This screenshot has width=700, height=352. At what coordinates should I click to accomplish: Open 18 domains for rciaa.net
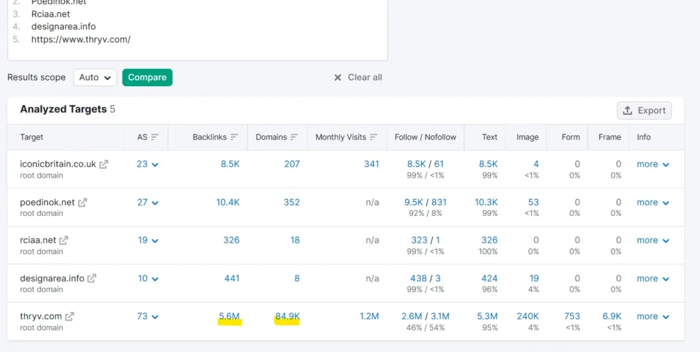pos(295,241)
